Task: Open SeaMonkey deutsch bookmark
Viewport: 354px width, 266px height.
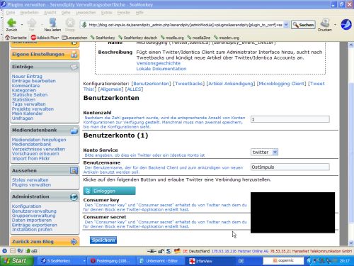Action: click(x=138, y=38)
